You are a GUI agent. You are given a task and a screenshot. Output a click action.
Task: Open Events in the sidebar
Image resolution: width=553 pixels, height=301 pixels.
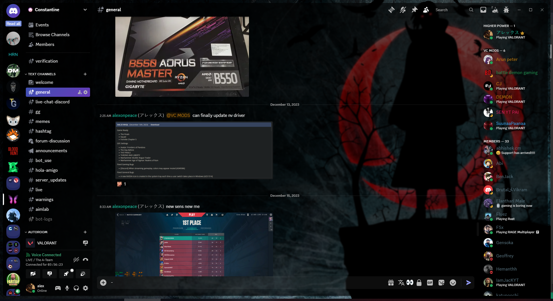coord(58,25)
